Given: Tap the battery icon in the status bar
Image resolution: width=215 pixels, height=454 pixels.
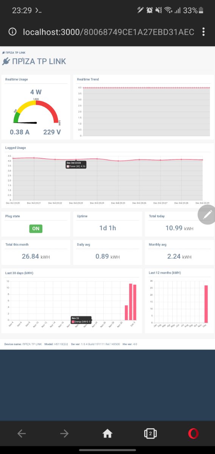Looking at the screenshot, I should [x=201, y=11].
